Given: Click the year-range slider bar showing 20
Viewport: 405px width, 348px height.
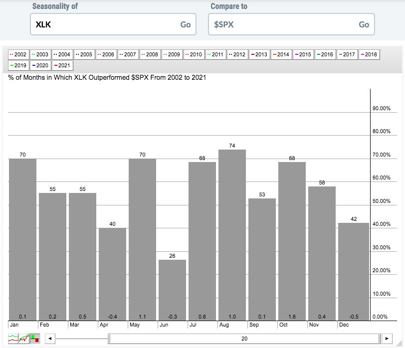Looking at the screenshot, I should [244, 339].
